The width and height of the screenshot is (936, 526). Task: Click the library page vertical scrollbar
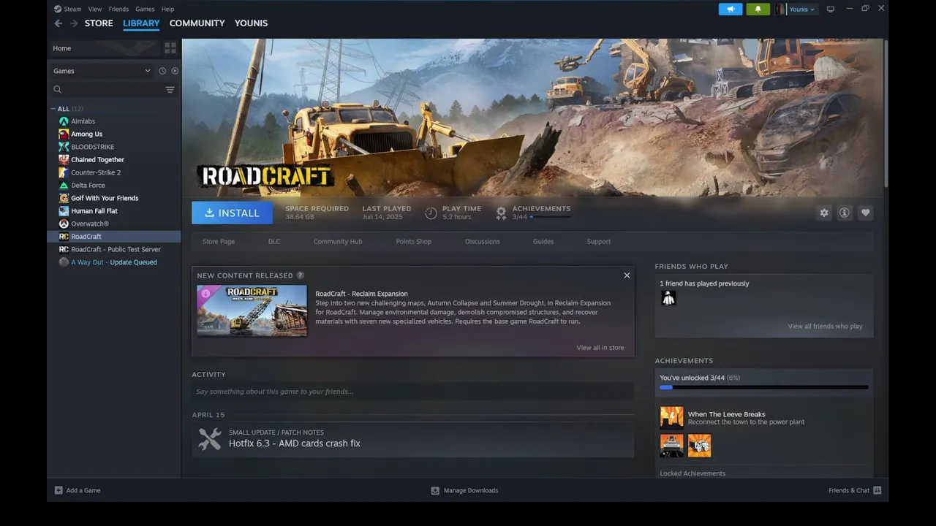886,113
